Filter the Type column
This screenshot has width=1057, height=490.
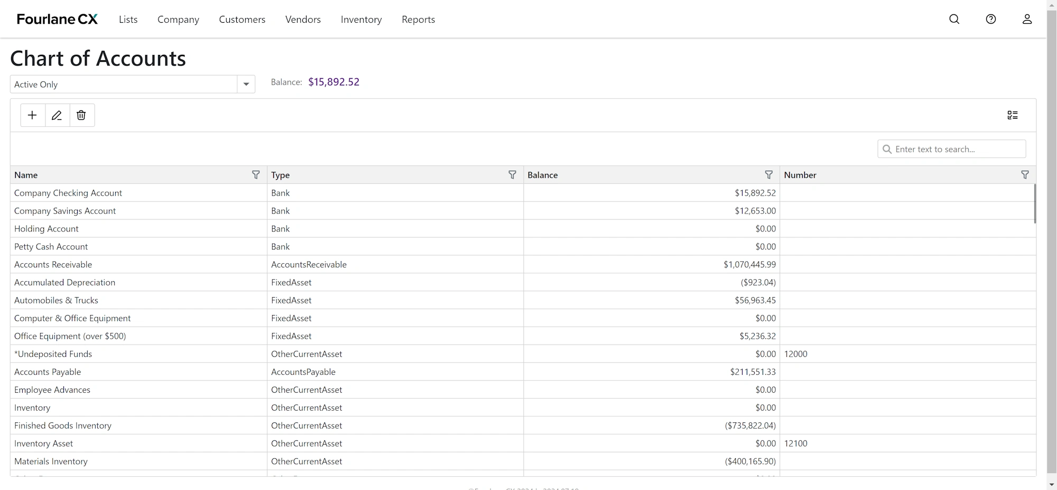(x=512, y=175)
